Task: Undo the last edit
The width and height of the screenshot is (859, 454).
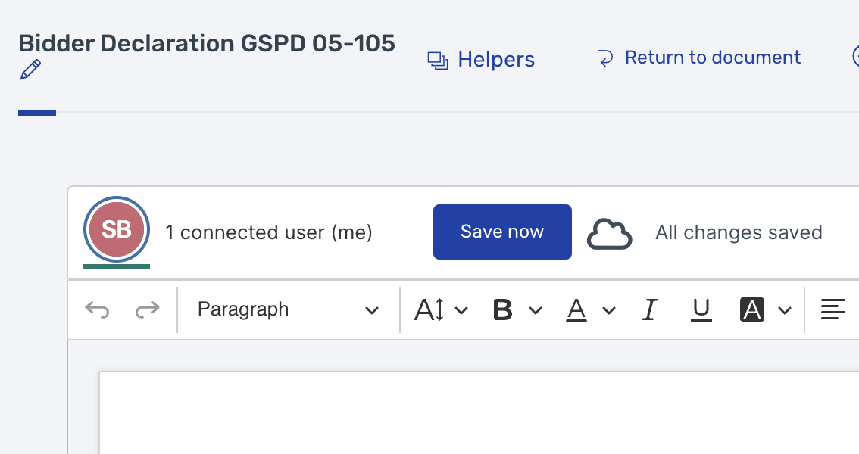Action: (97, 309)
